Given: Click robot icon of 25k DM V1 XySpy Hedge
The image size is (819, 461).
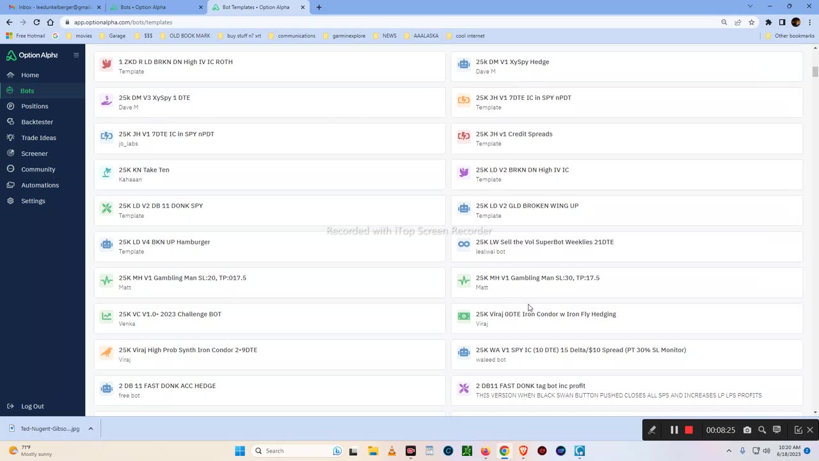Looking at the screenshot, I should point(464,64).
